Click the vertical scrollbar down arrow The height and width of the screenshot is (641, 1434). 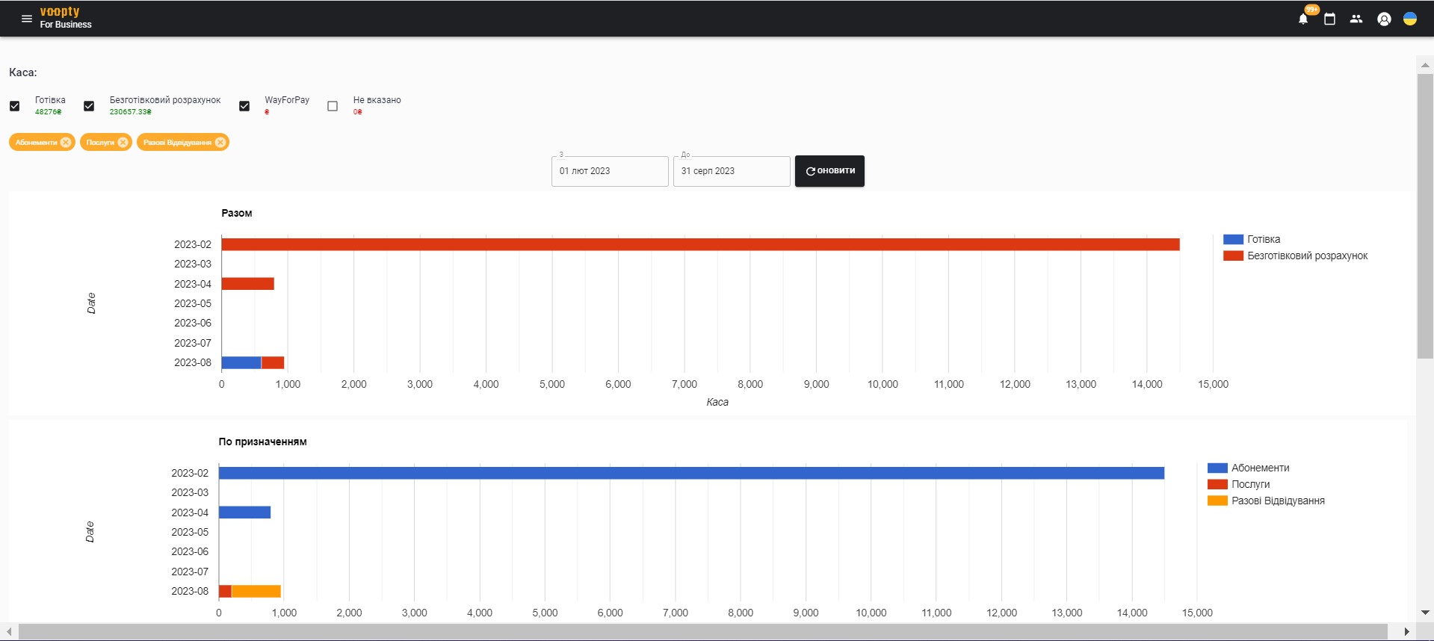1425,613
